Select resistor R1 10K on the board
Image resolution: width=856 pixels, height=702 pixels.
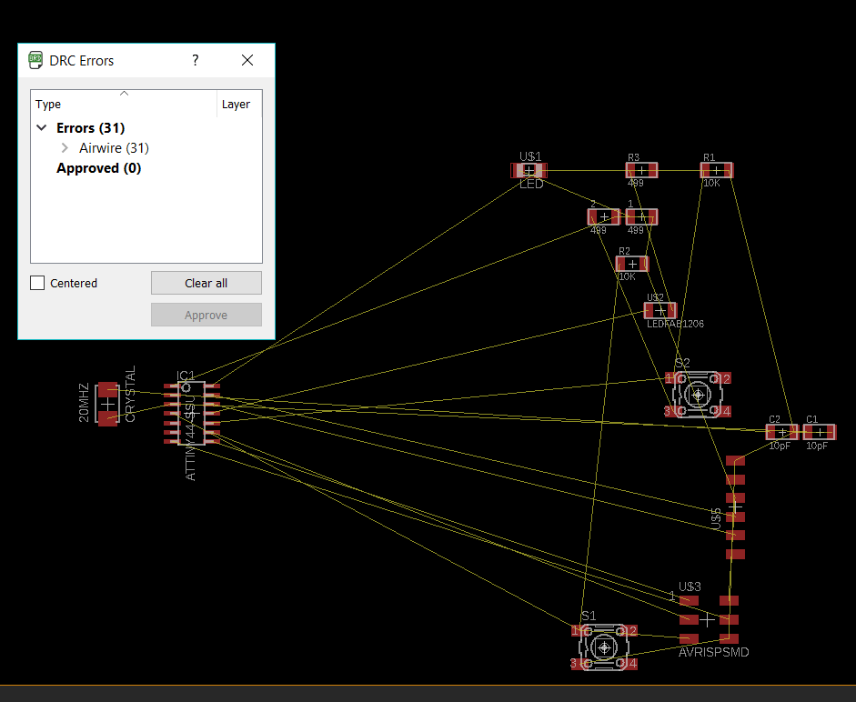[x=716, y=170]
